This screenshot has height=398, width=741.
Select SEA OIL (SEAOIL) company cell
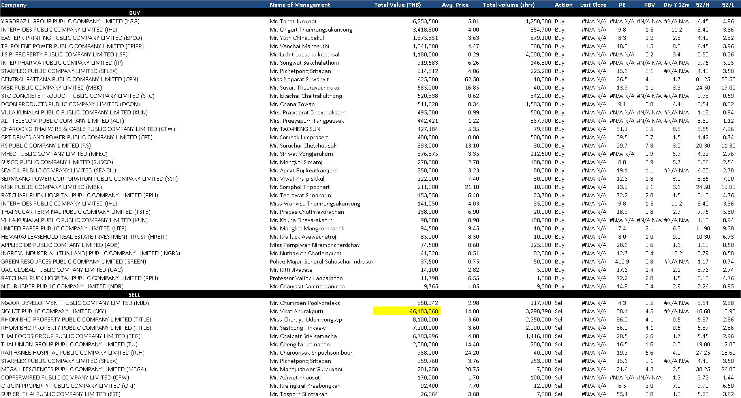tap(58, 170)
